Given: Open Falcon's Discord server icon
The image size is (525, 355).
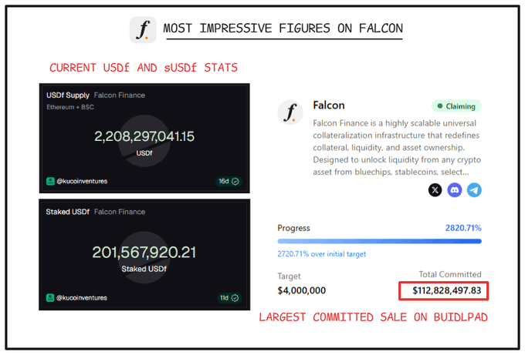Looking at the screenshot, I should 455,189.
